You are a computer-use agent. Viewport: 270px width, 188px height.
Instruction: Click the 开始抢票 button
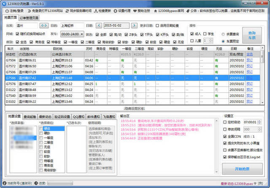coord(242,169)
